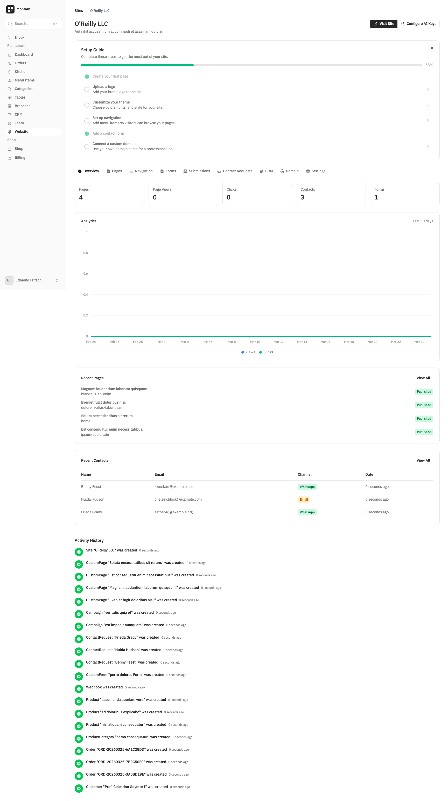Expand the 'Upload a logo' setup step
Viewport: 448px width, 801px height.
tap(428, 89)
